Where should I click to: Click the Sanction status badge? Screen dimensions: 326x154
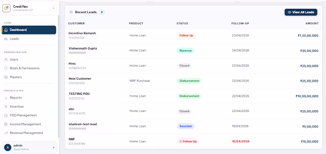point(186,126)
